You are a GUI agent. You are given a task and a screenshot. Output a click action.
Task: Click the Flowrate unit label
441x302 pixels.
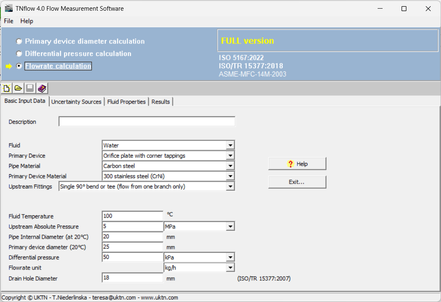(x=25, y=268)
